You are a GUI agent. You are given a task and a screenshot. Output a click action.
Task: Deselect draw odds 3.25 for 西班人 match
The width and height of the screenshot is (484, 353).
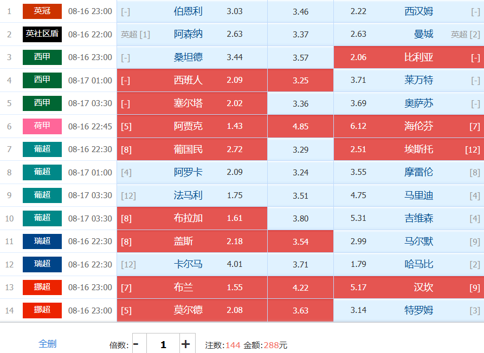[300, 80]
